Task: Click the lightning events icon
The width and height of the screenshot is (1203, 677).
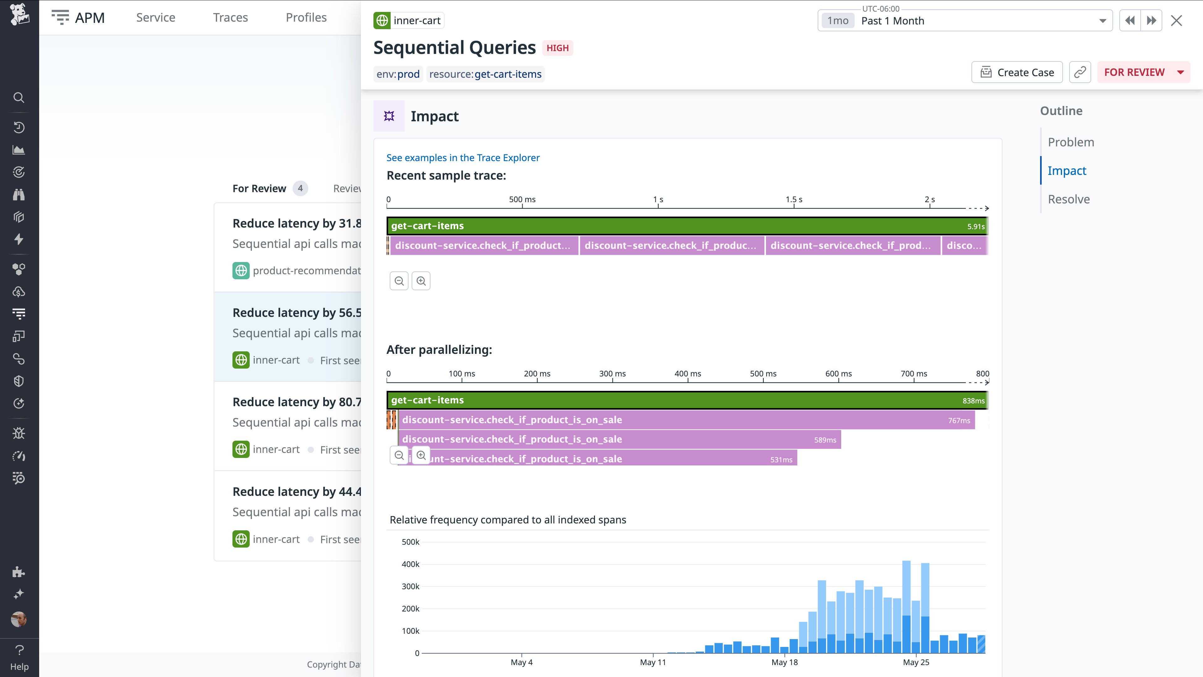Action: pyautogui.click(x=19, y=239)
